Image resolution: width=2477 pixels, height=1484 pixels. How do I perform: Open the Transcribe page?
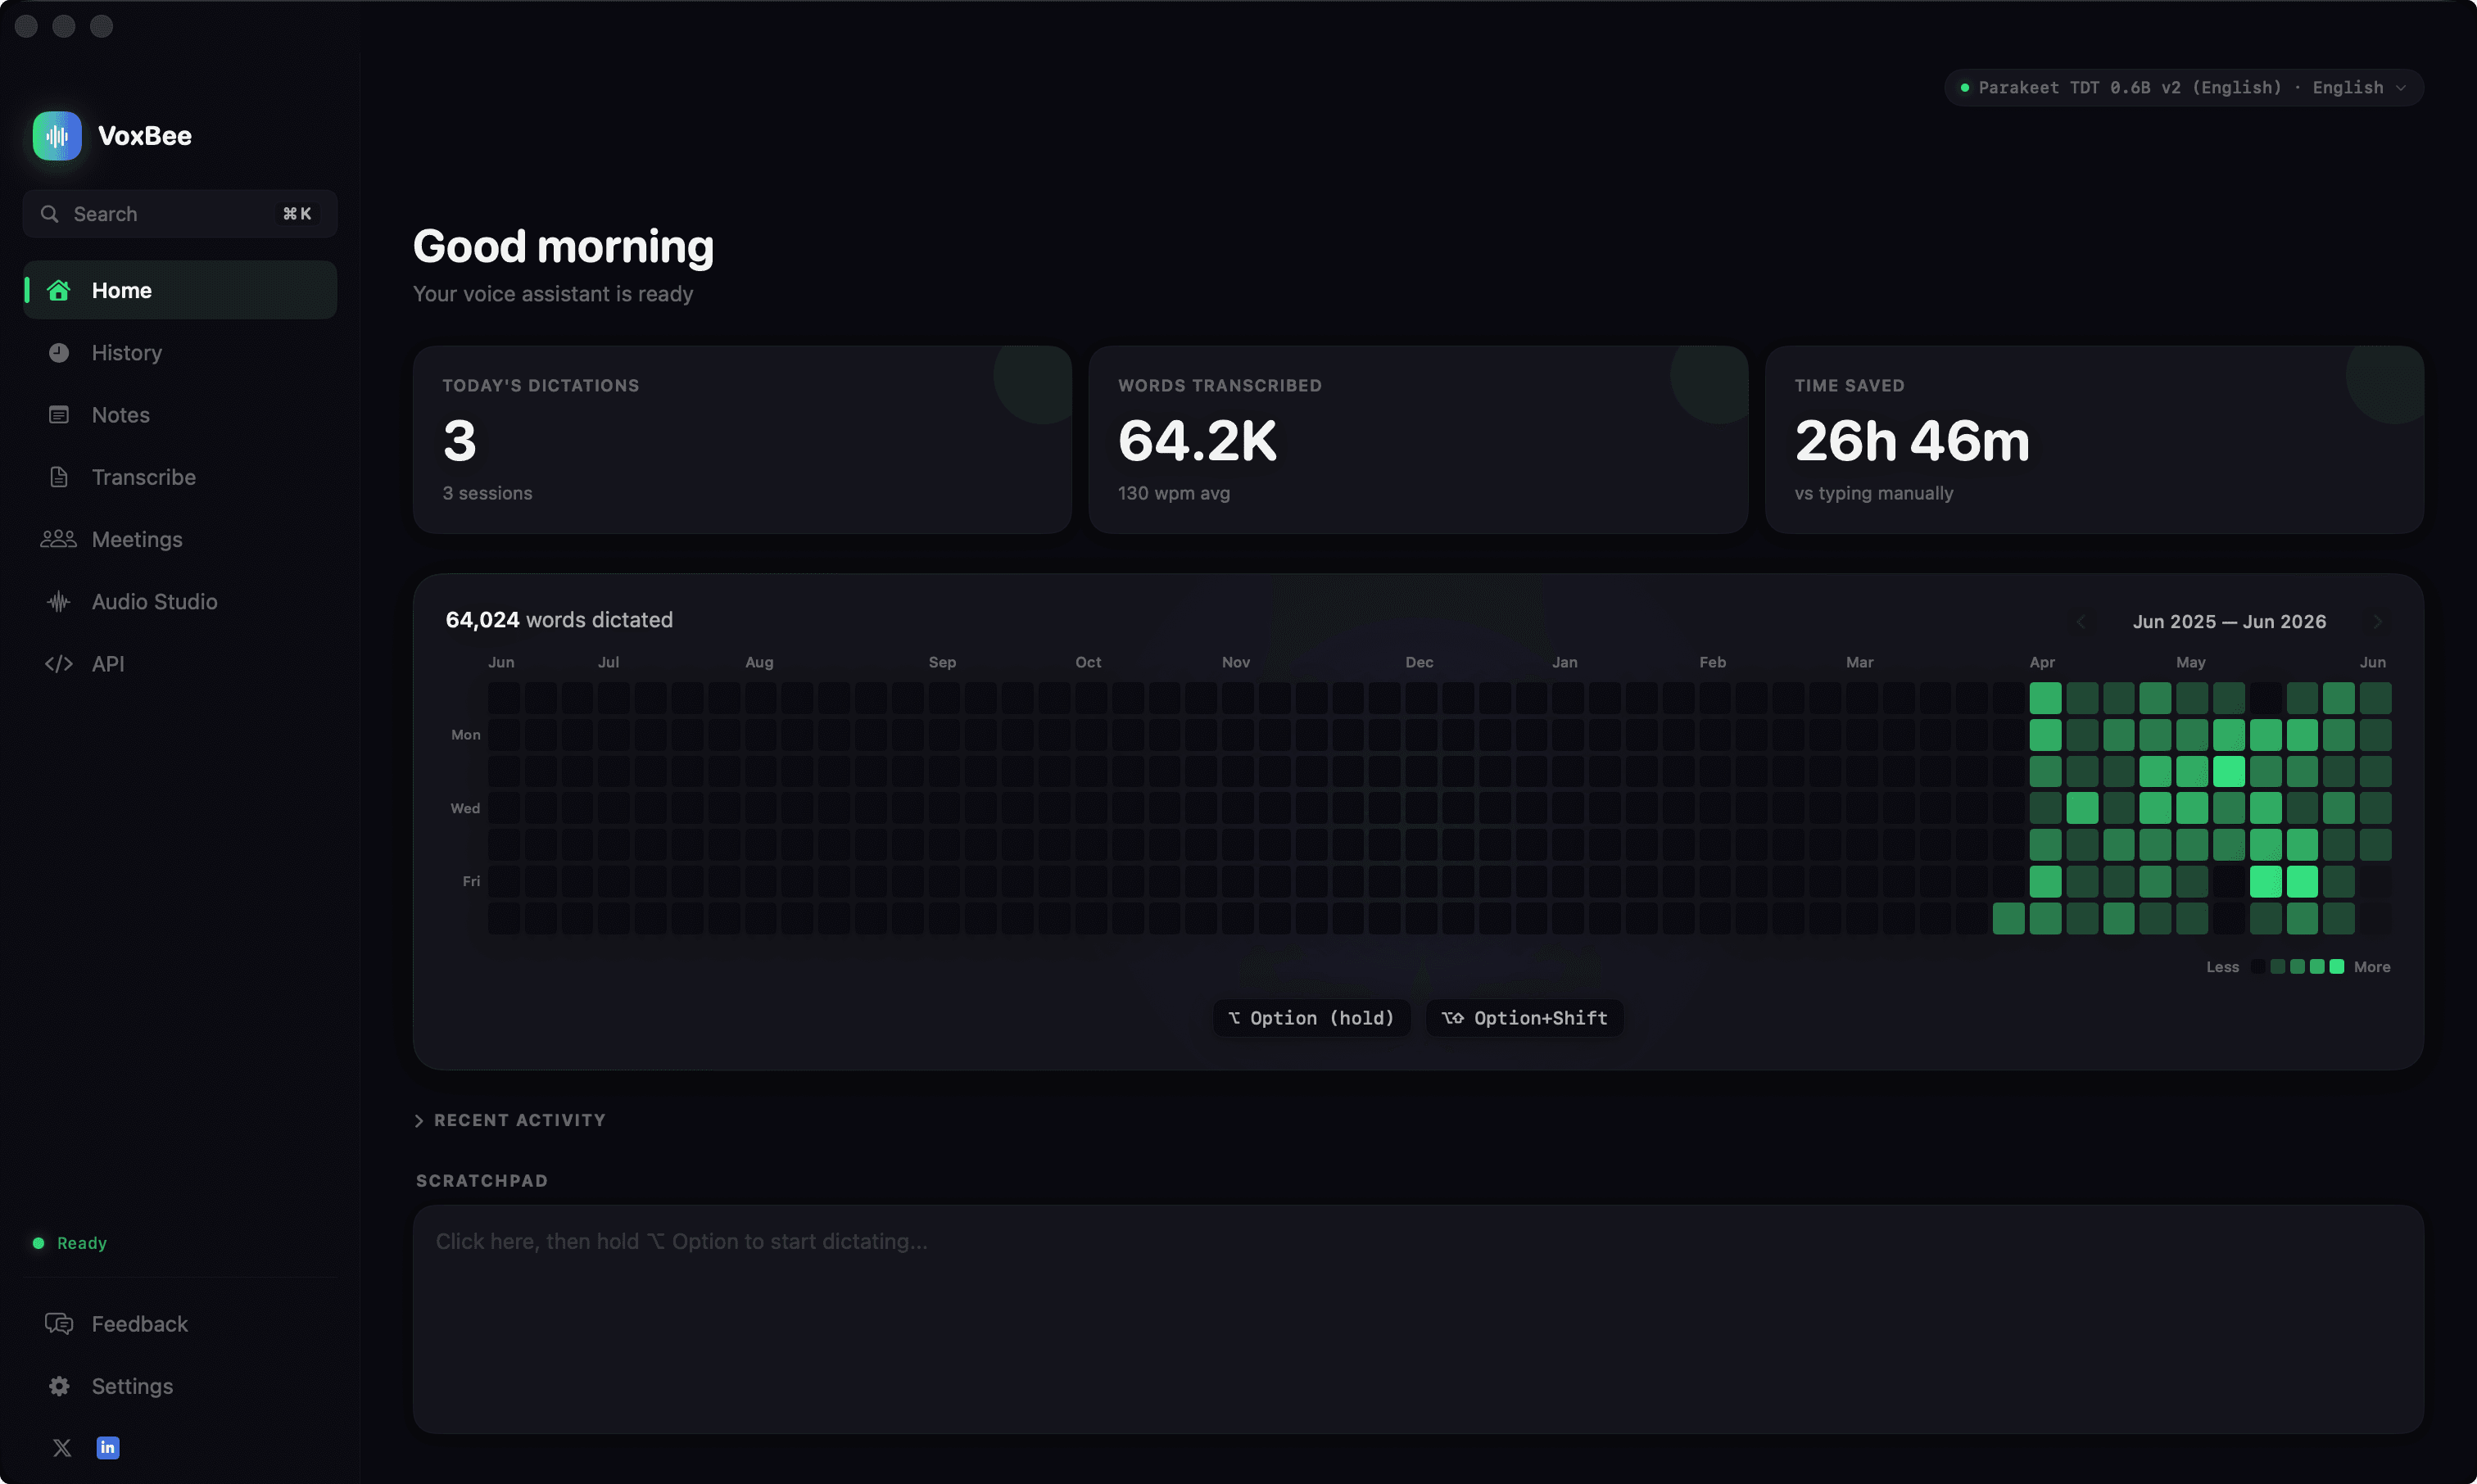(x=180, y=477)
